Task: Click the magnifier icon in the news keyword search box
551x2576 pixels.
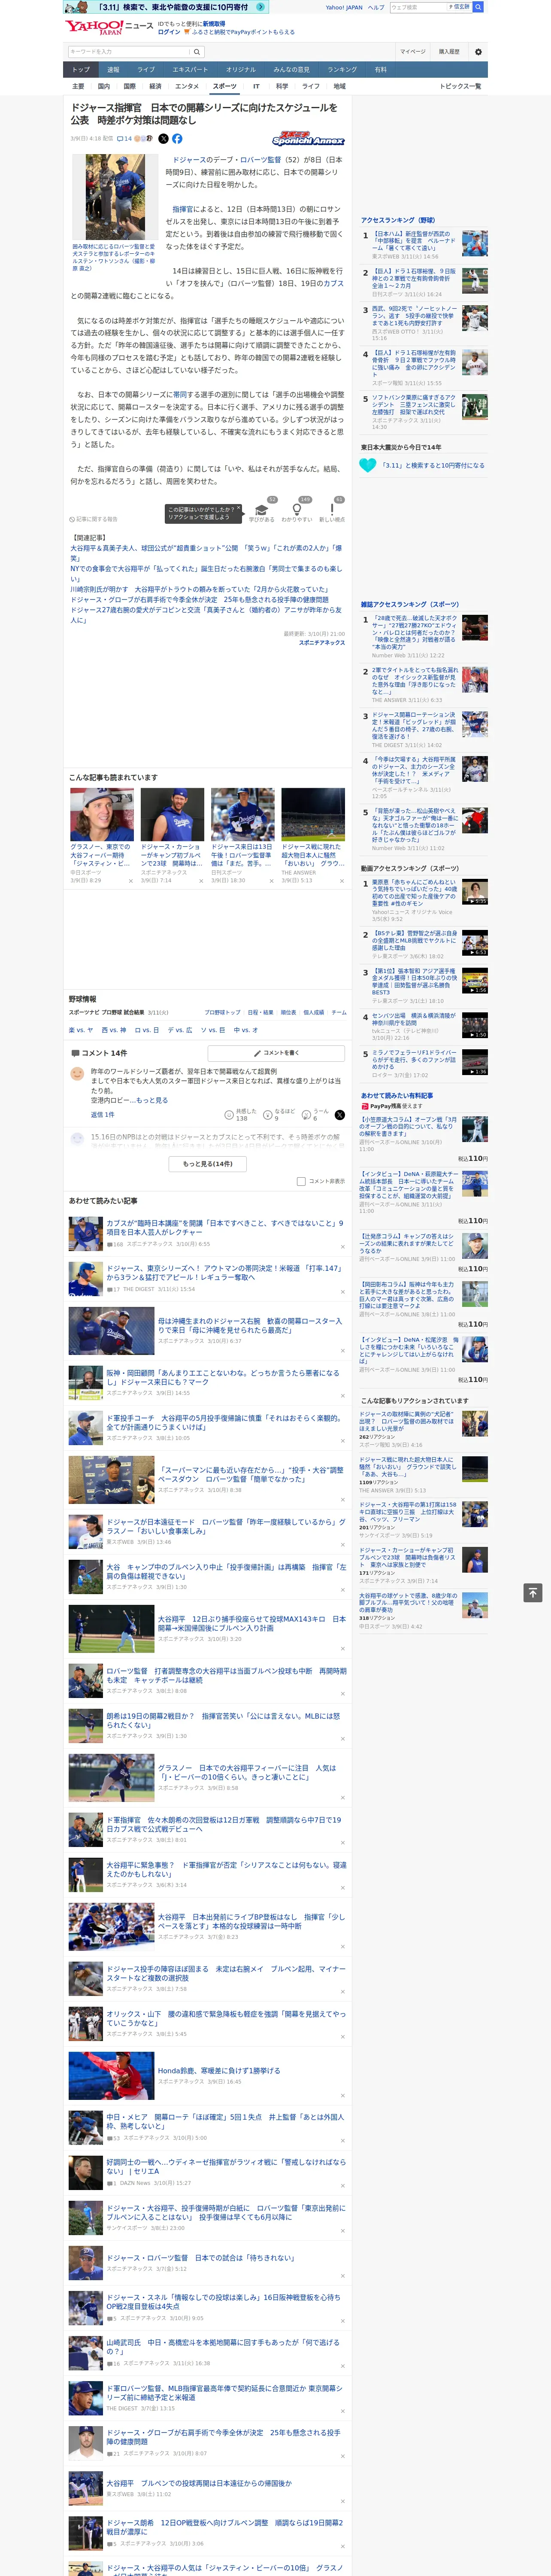Action: tap(196, 51)
